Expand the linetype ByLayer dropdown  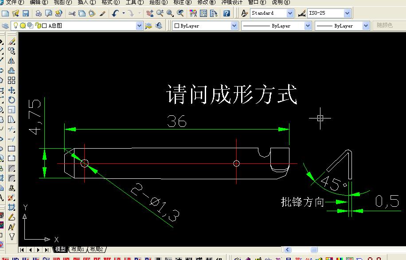click(x=308, y=26)
